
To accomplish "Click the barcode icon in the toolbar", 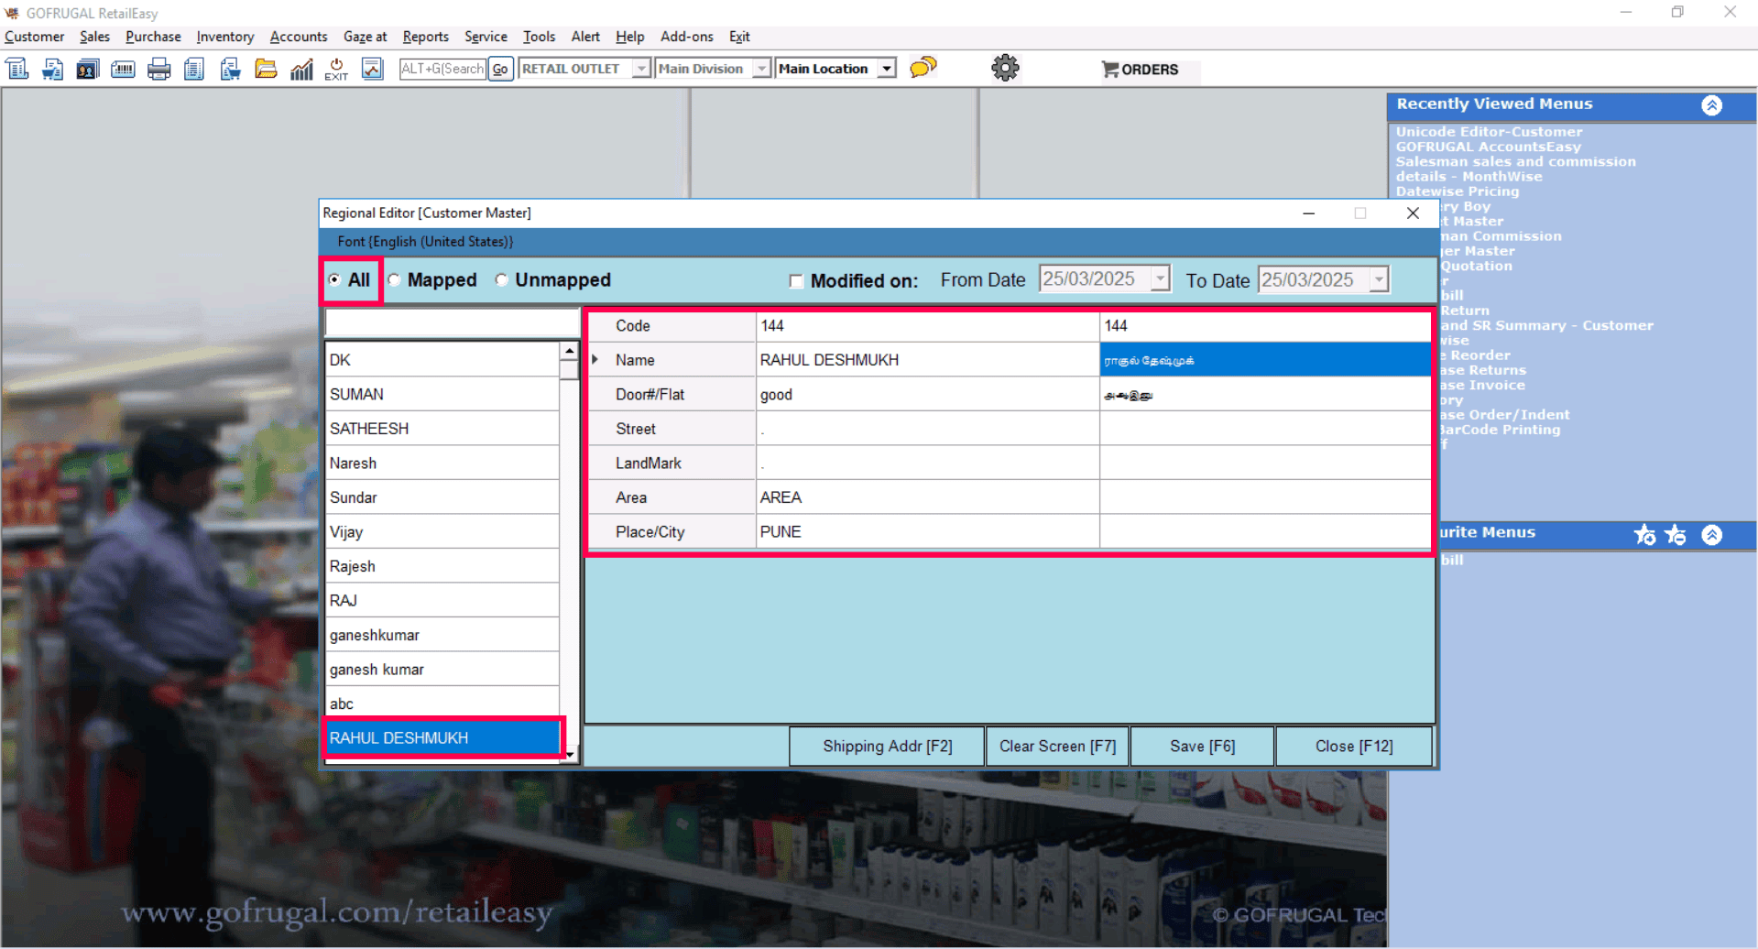I will [123, 70].
